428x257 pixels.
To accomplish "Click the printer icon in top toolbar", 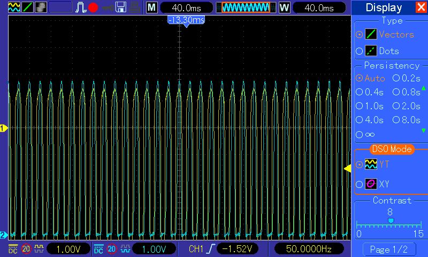I will click(x=136, y=7).
